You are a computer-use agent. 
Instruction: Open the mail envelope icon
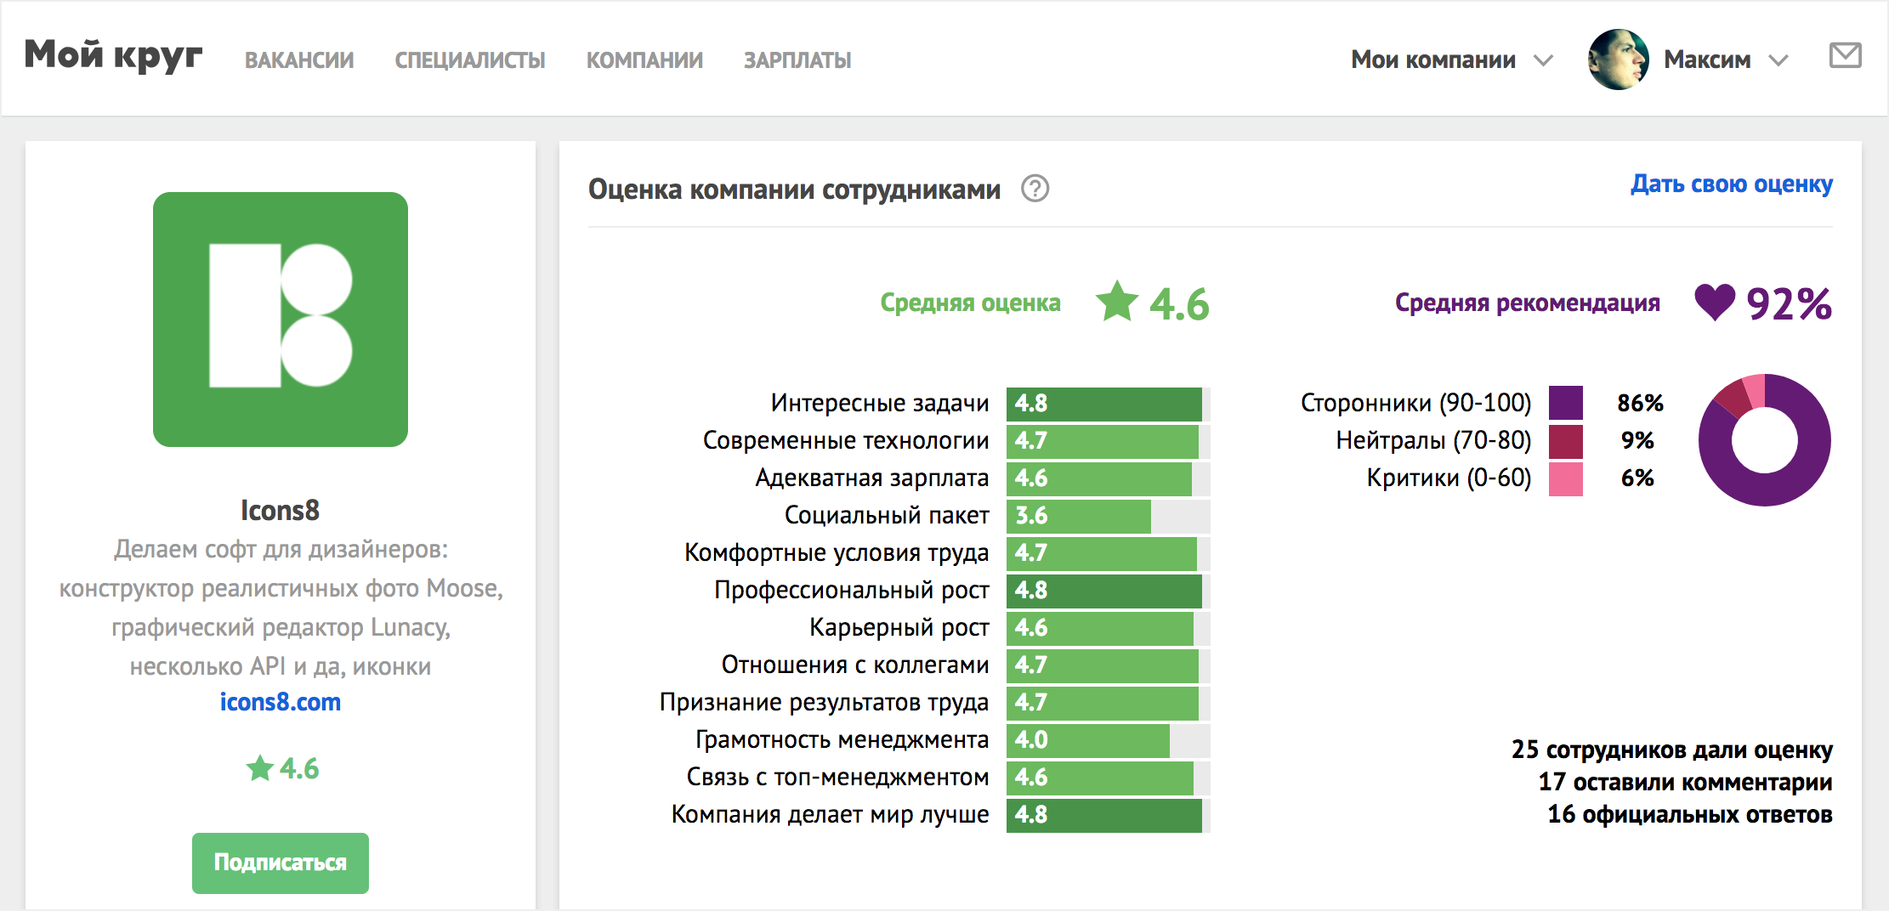tap(1845, 56)
